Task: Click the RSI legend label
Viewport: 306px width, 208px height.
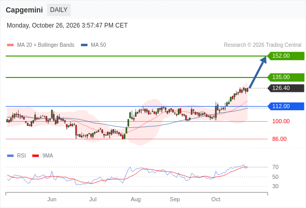Action: click(x=21, y=156)
